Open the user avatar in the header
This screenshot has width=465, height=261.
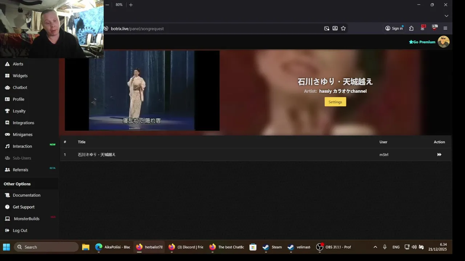444,42
